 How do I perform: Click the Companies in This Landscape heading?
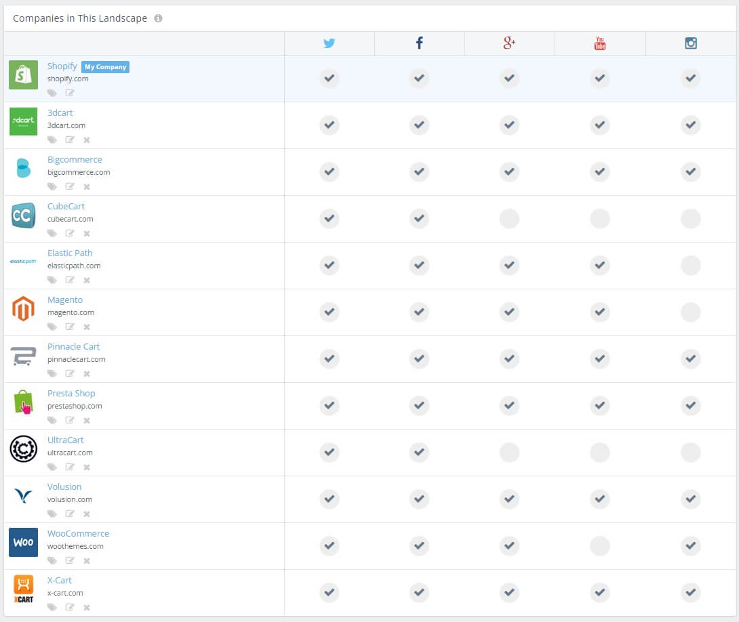[80, 18]
